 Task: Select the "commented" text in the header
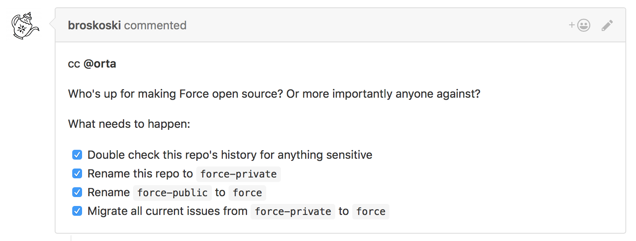[x=155, y=25]
